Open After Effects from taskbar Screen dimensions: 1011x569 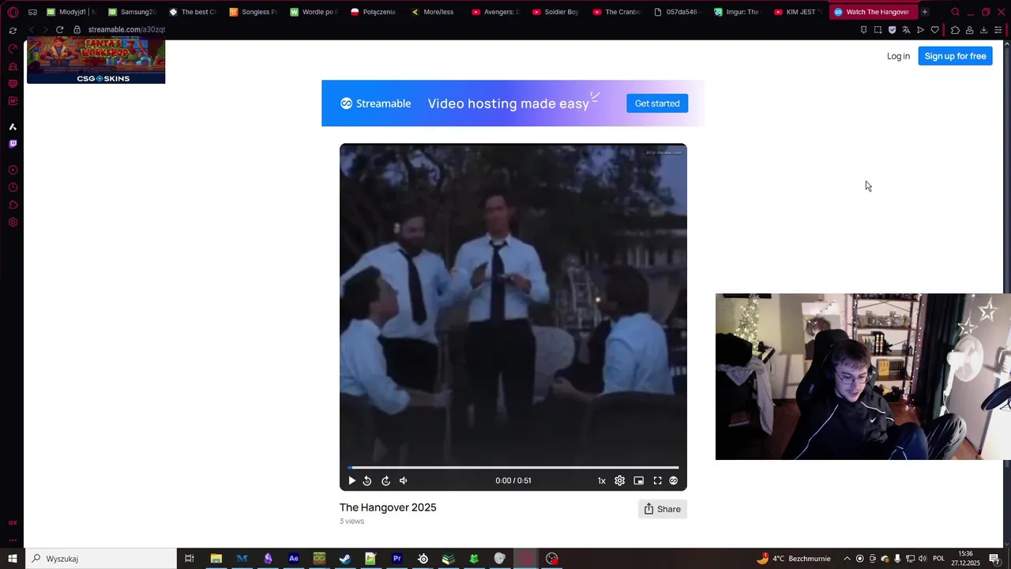pos(294,559)
